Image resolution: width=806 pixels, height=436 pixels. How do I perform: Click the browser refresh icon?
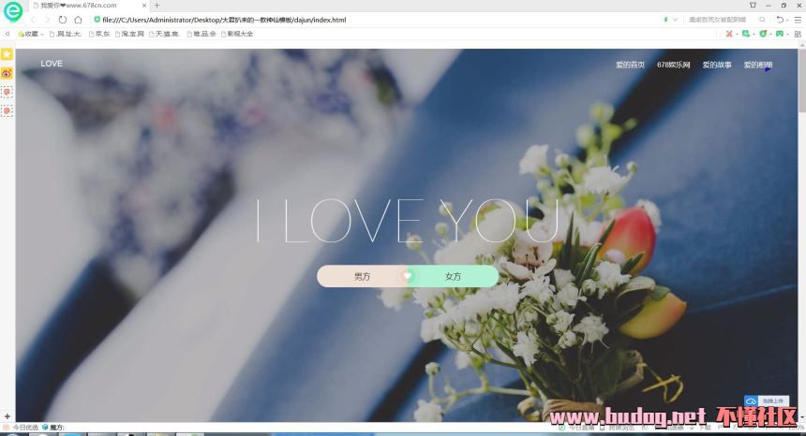click(63, 20)
